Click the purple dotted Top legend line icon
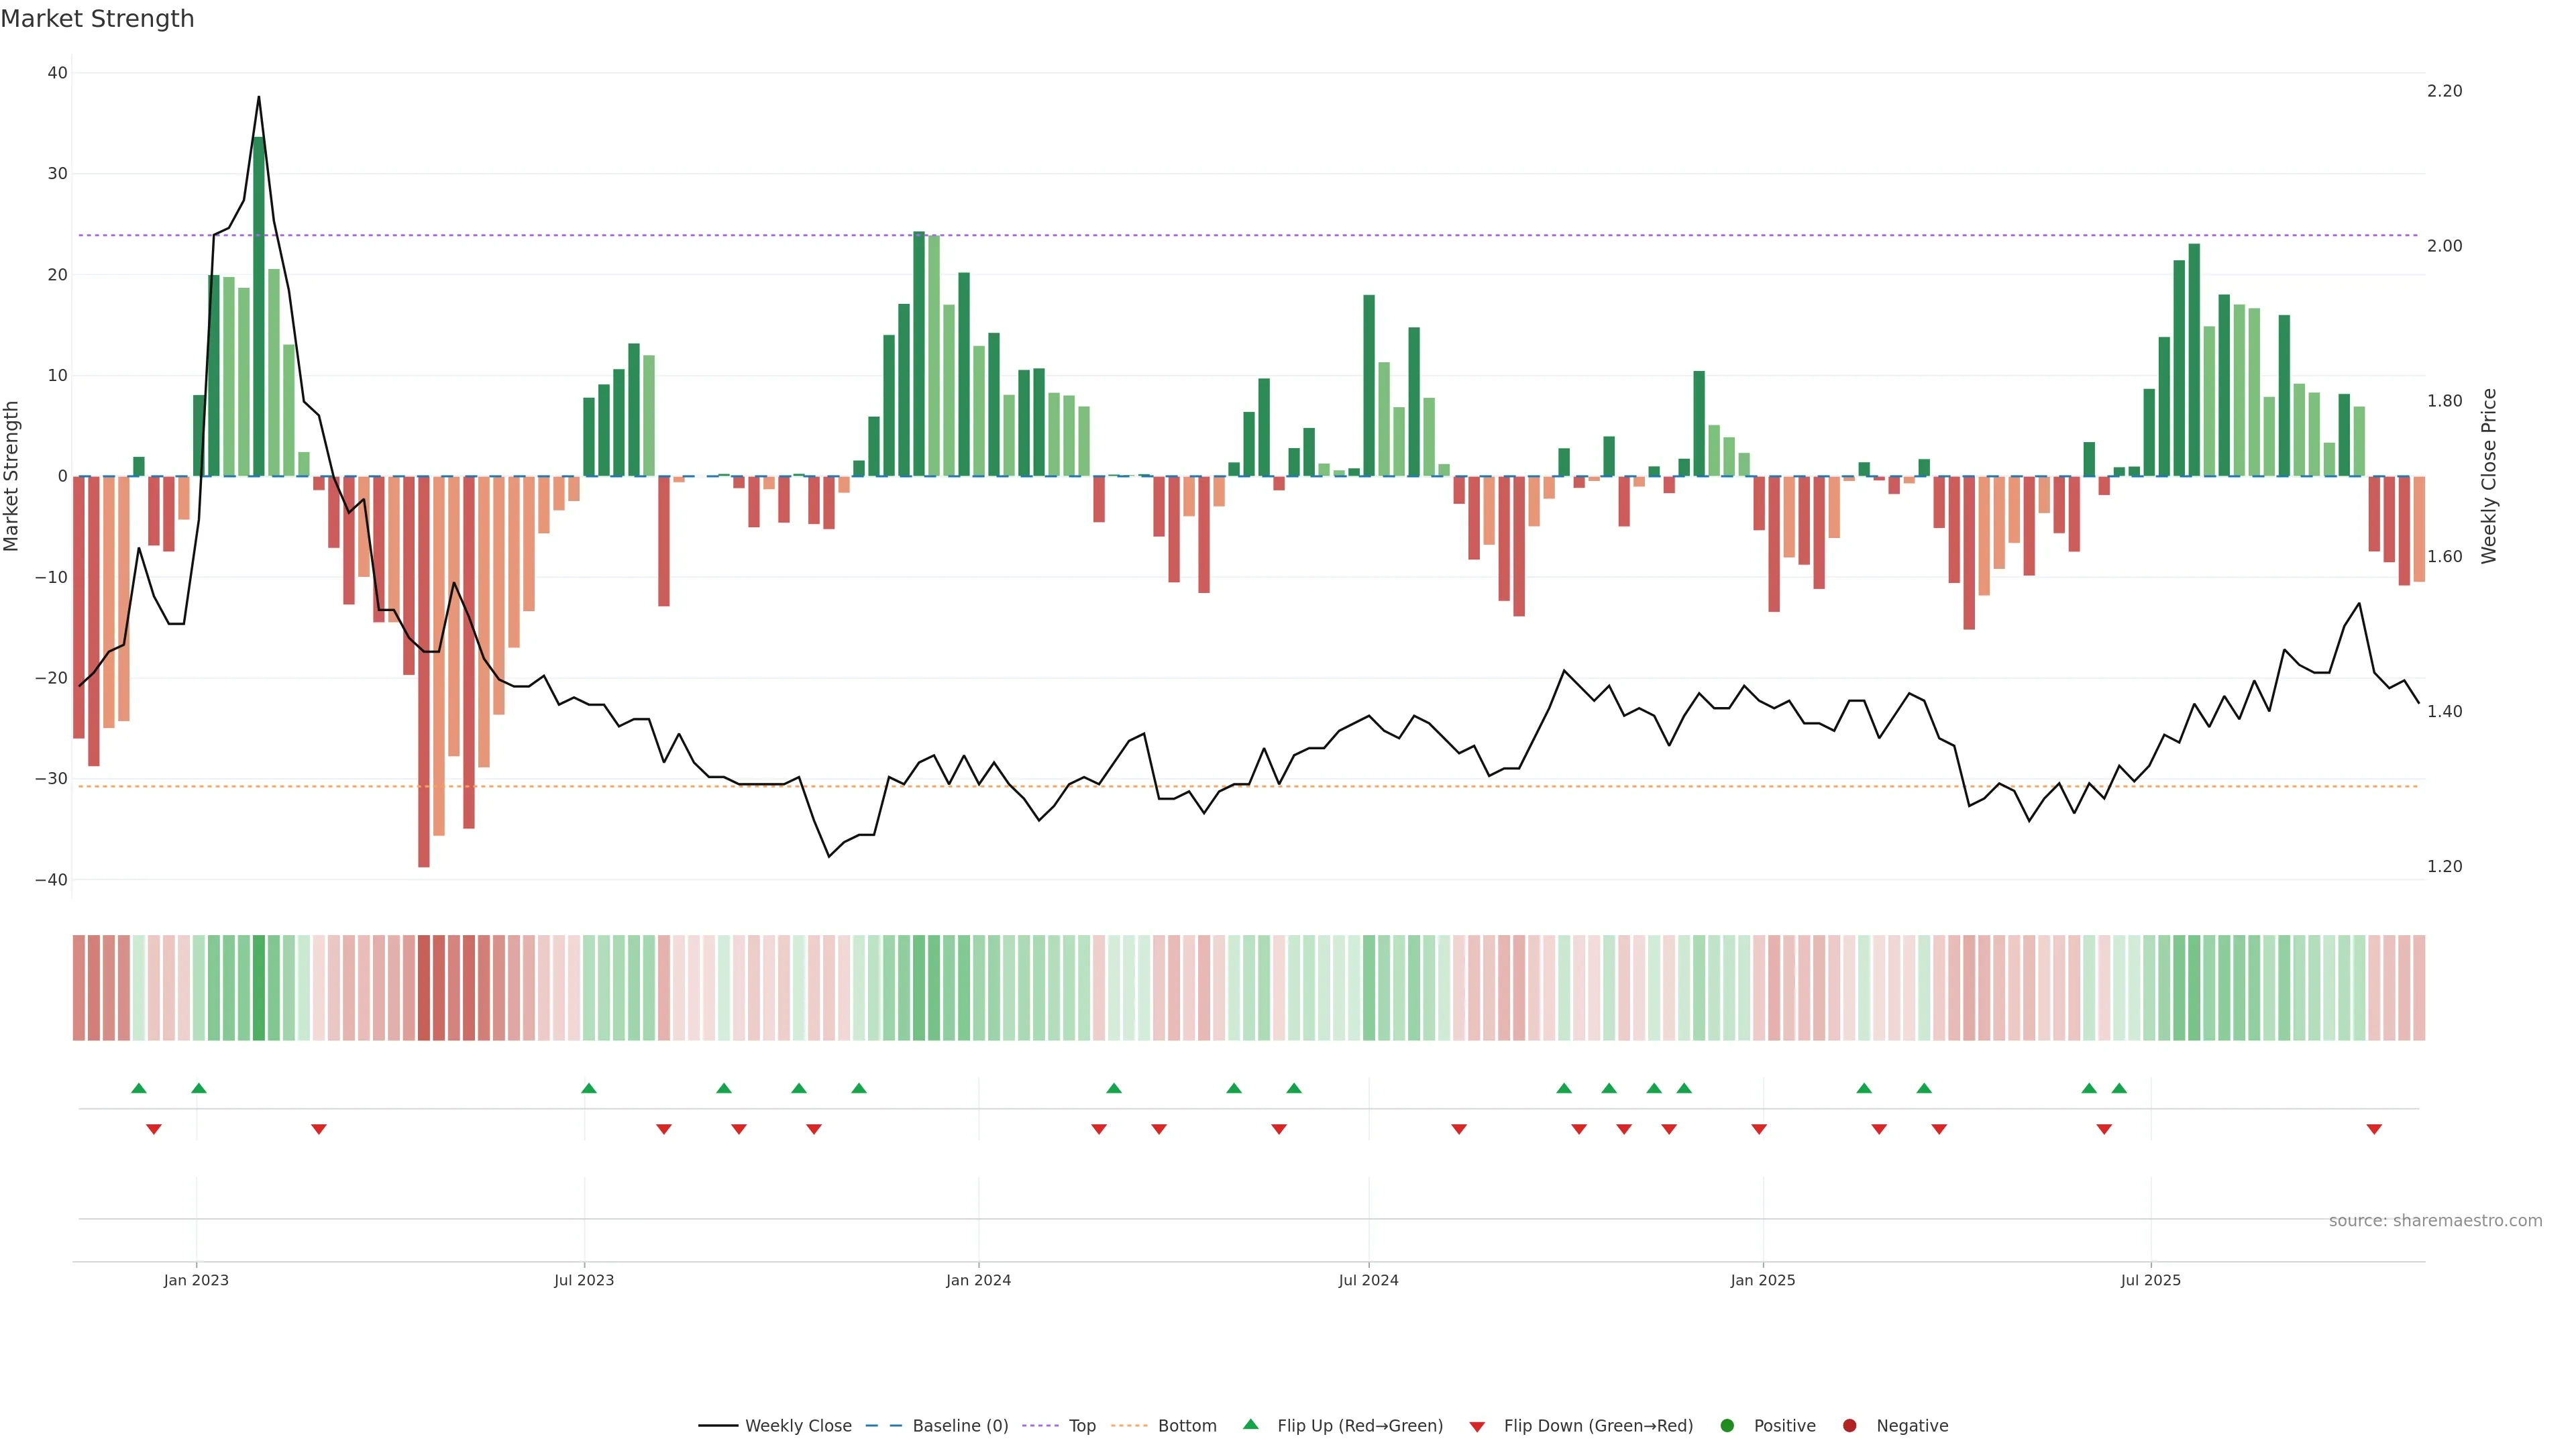The height and width of the screenshot is (1449, 2576). (1040, 1425)
